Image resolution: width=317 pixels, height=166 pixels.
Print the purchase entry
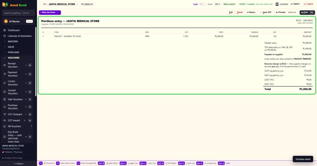click(x=307, y=12)
